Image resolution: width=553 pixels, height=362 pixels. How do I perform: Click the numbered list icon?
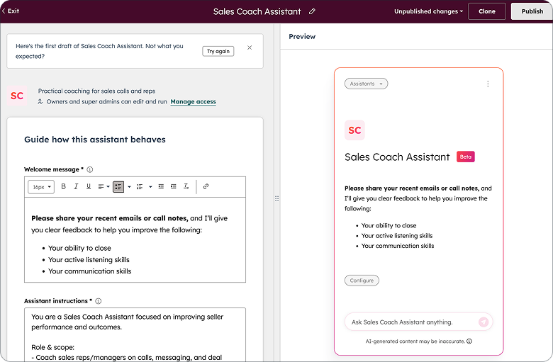coord(140,186)
